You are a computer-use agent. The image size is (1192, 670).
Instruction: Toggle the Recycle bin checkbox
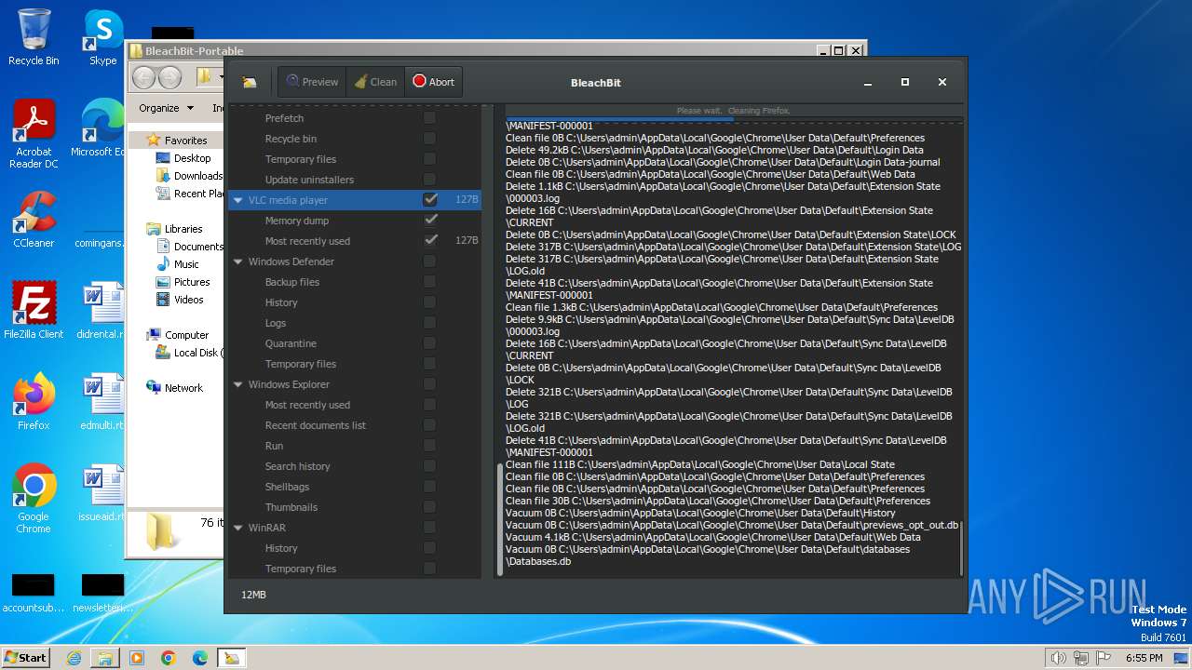pos(429,139)
